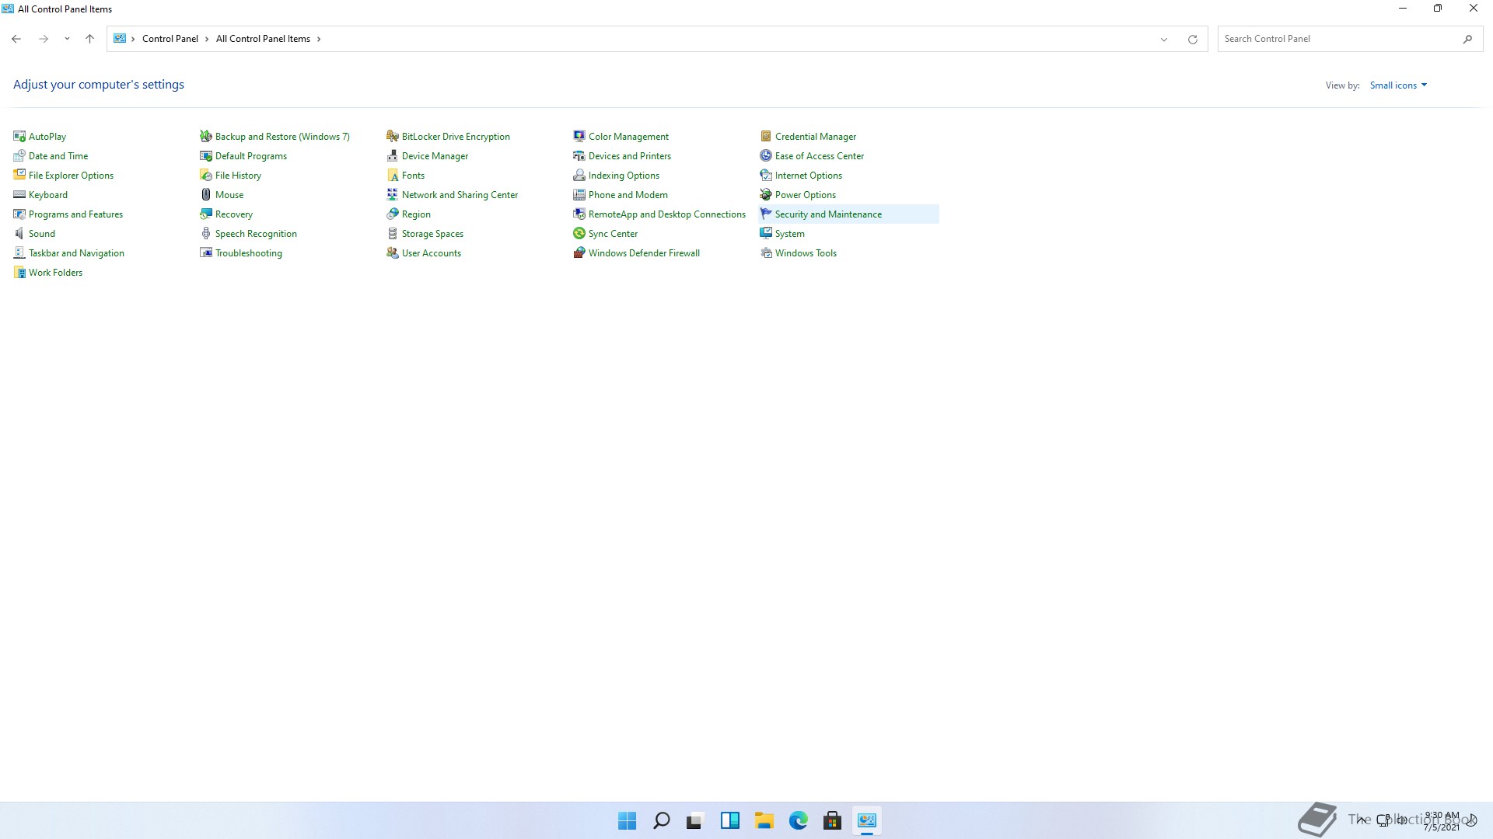Open Widgets on the taskbar
Viewport: 1493px width, 839px height.
pyautogui.click(x=729, y=821)
